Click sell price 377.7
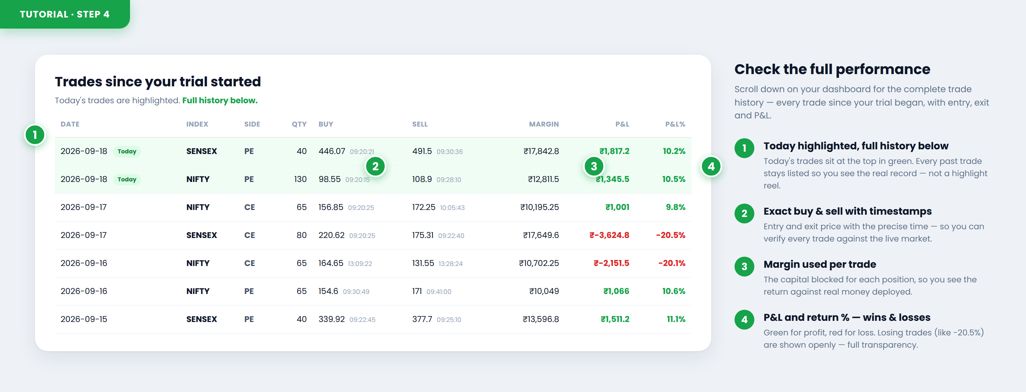 tap(422, 319)
